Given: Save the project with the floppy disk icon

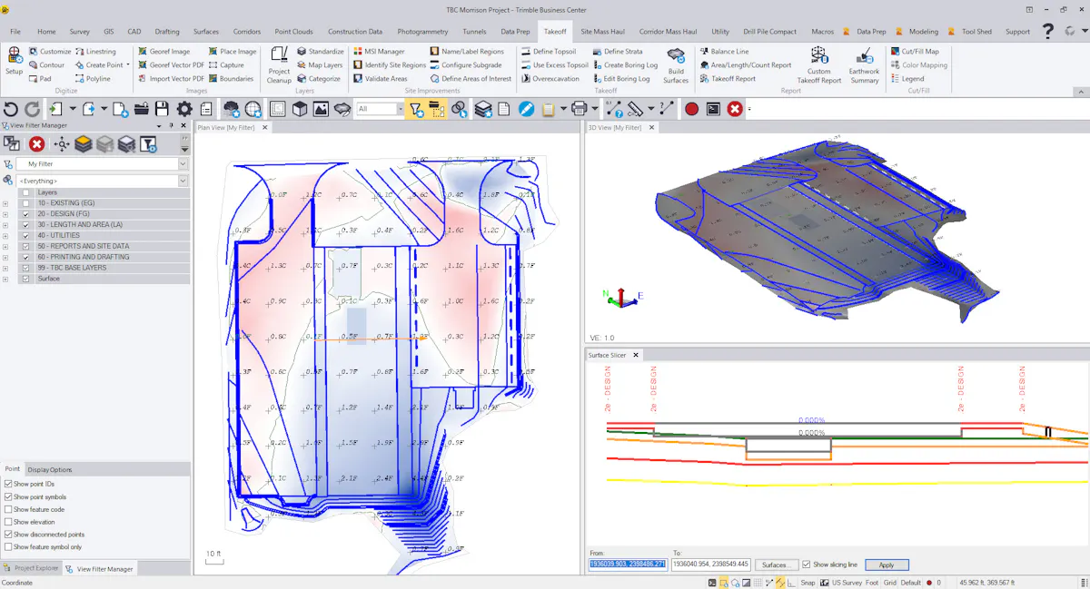Looking at the screenshot, I should click(x=163, y=109).
